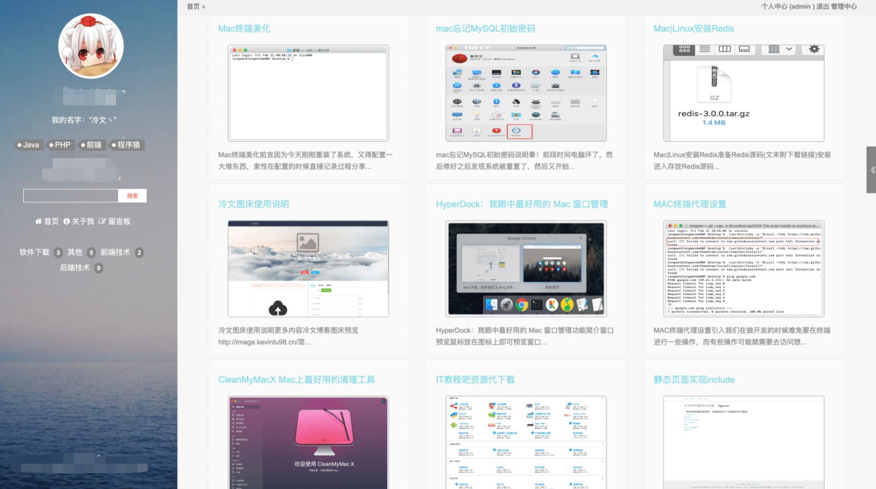876x489 pixels.
Task: Click the » expander next to 首页 breadcrumb
Action: (x=203, y=7)
